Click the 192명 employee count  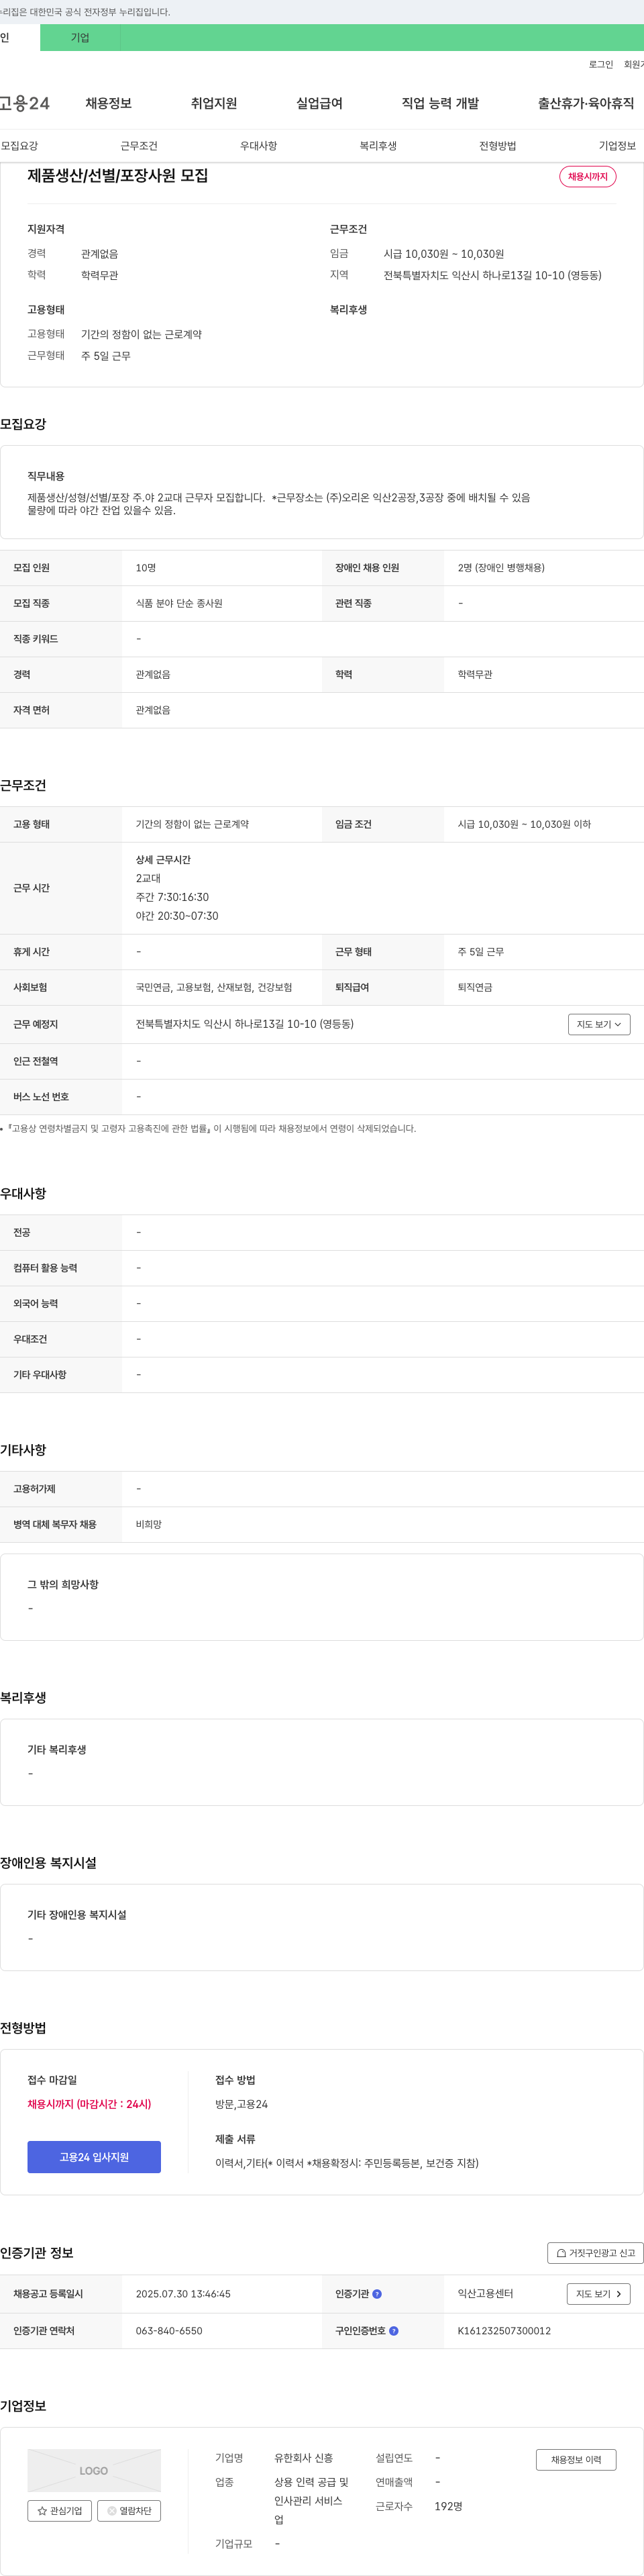click(x=448, y=2506)
